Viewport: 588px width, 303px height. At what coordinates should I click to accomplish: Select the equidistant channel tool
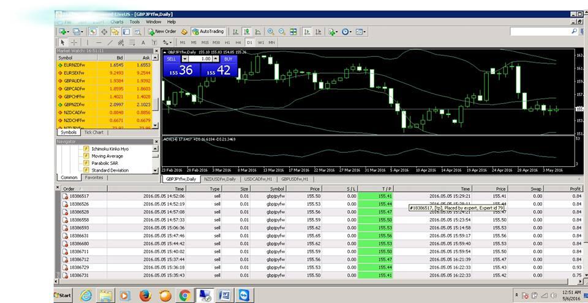coord(121,42)
